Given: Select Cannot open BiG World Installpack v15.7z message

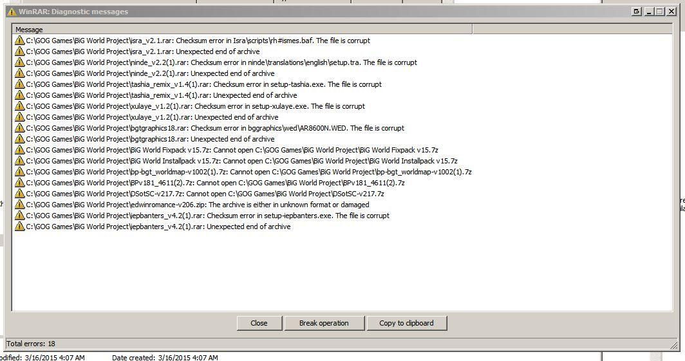Looking at the screenshot, I should 241,161.
